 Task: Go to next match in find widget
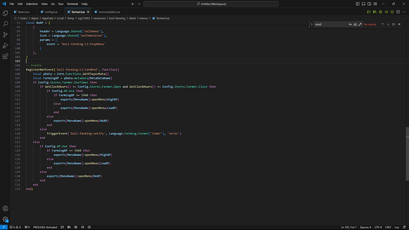[388, 24]
